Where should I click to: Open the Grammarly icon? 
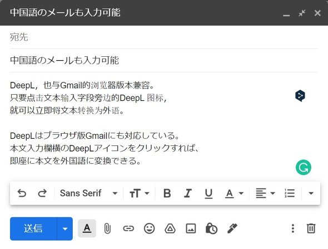tap(304, 167)
